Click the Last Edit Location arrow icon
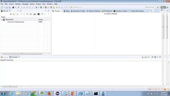 (x=71, y=7)
